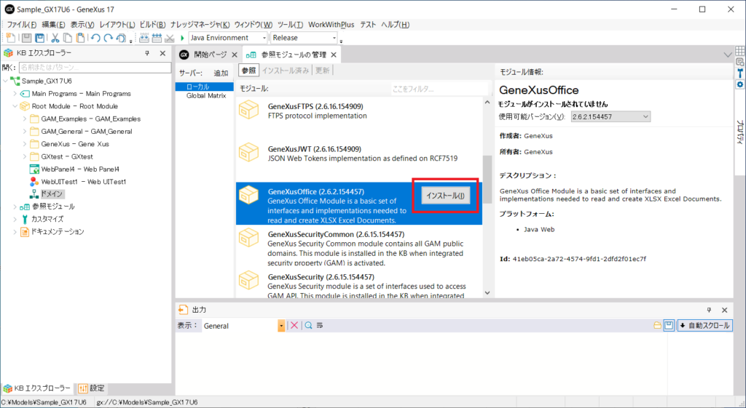Expand the GAM_Examples folder node
The width and height of the screenshot is (746, 408).
24,119
